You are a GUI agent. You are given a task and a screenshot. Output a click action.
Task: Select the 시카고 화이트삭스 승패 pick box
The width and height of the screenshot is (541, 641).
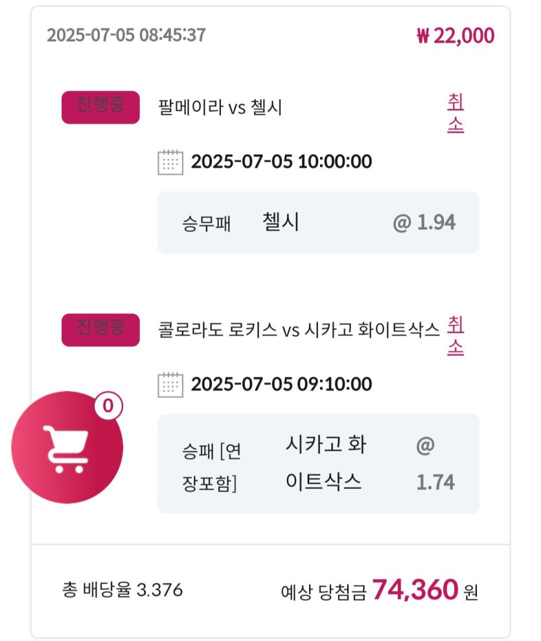pyautogui.click(x=319, y=464)
